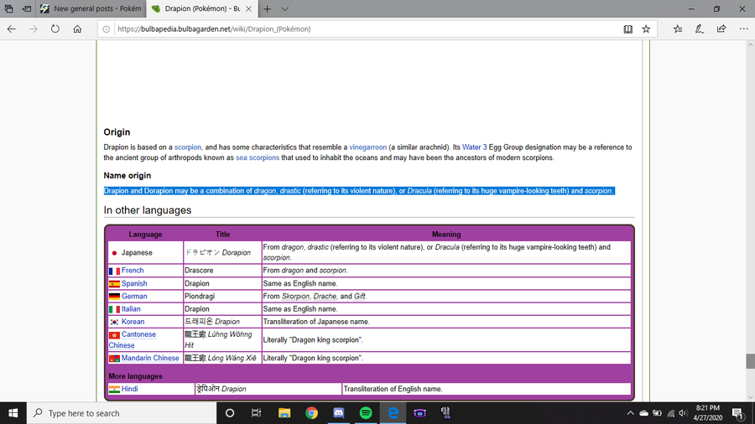Viewport: 755px width, 424px height.
Task: Switch to New general posts tab
Action: click(91, 8)
